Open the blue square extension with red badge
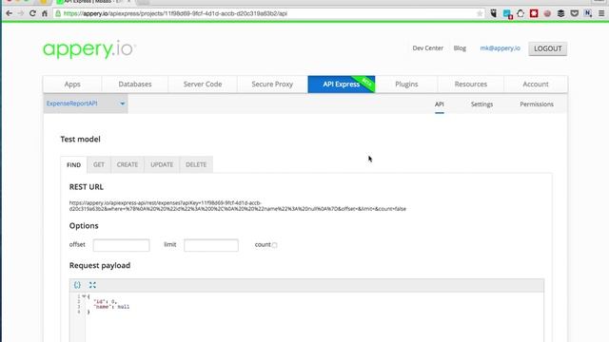 [507, 14]
